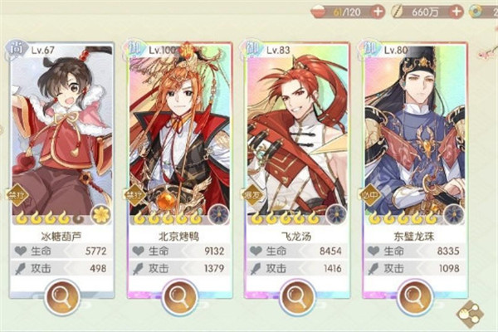
Task: Tap the 必中 badge on 东璧龙珠 card
Action: tap(370, 195)
